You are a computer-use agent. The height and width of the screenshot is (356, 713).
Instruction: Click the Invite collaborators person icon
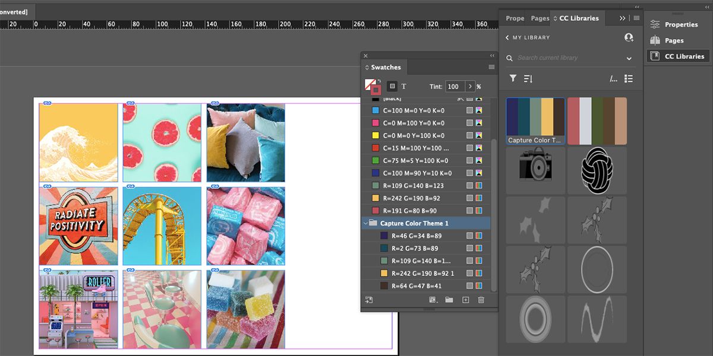(629, 37)
